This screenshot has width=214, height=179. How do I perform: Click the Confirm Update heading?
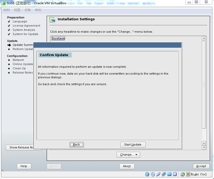tap(54, 55)
